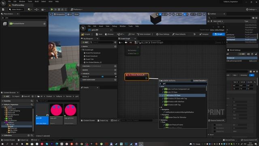Click Add button in Content Browser

pos(6,97)
